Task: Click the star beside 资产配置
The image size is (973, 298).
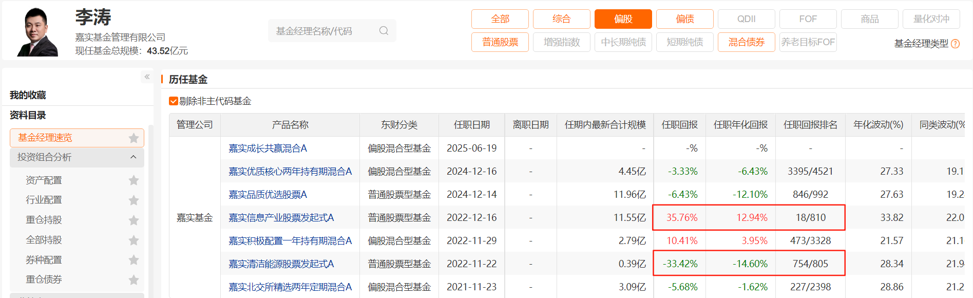Action: click(133, 180)
